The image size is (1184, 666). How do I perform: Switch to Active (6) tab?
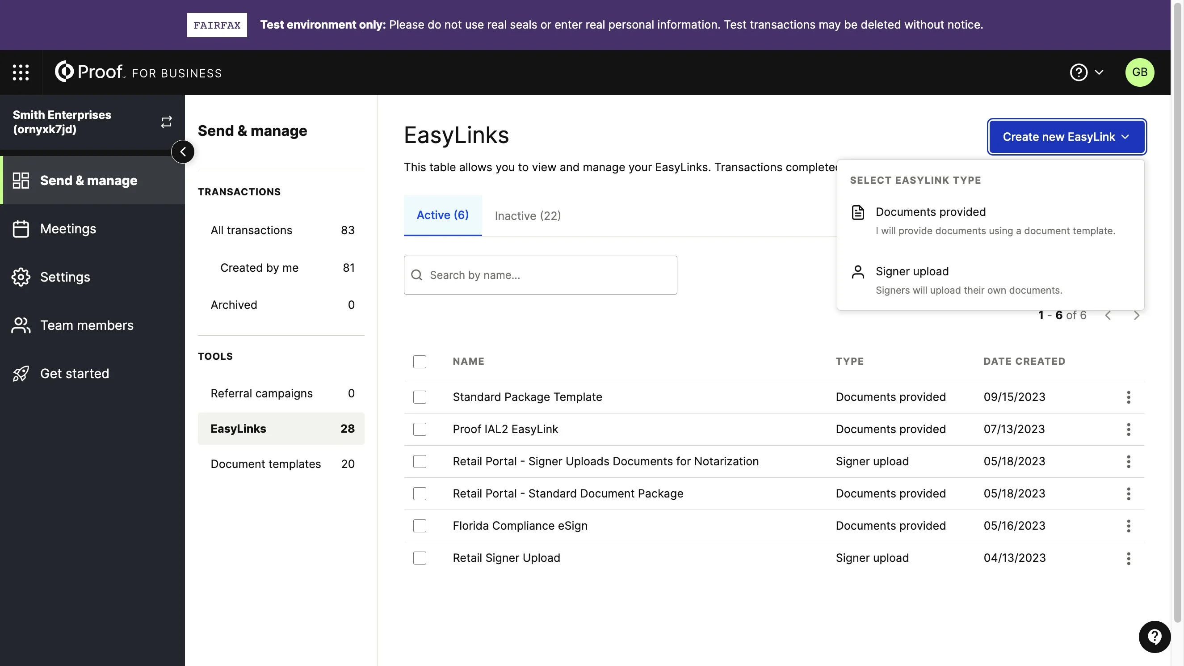[442, 215]
